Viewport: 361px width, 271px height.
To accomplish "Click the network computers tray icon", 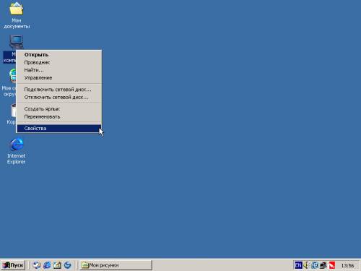I will tap(323, 265).
